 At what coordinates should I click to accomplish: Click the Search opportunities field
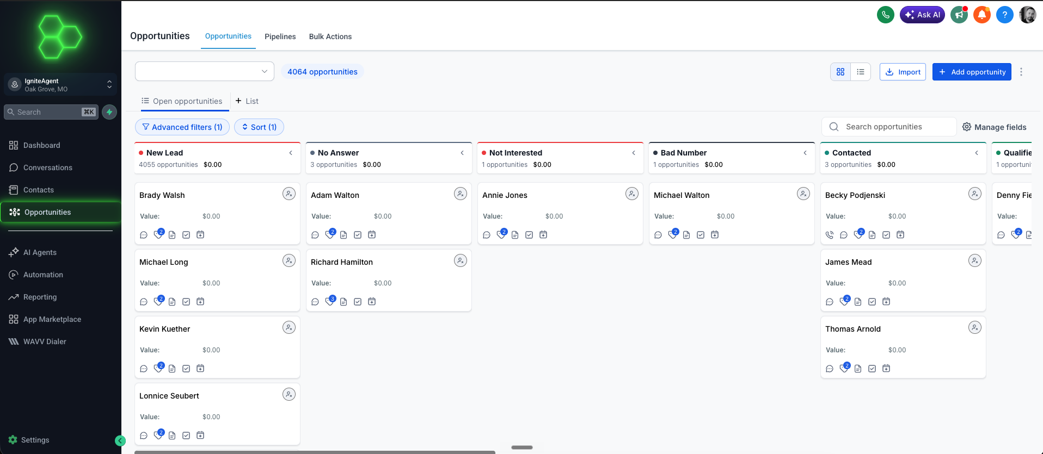(889, 127)
